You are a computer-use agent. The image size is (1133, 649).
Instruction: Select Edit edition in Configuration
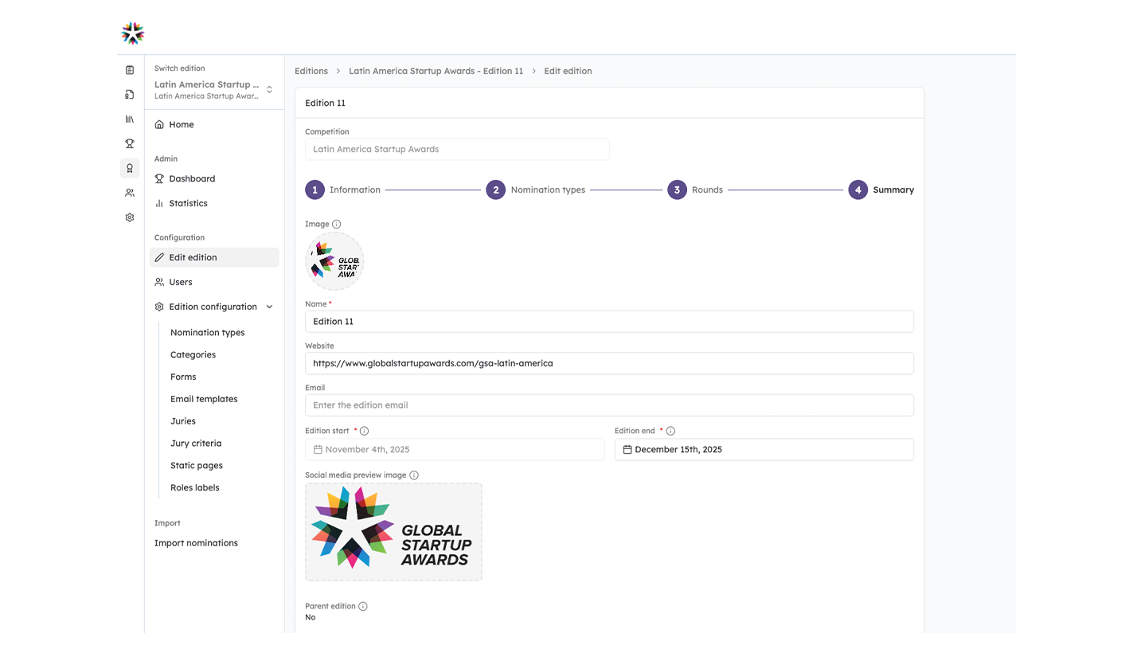click(x=214, y=257)
